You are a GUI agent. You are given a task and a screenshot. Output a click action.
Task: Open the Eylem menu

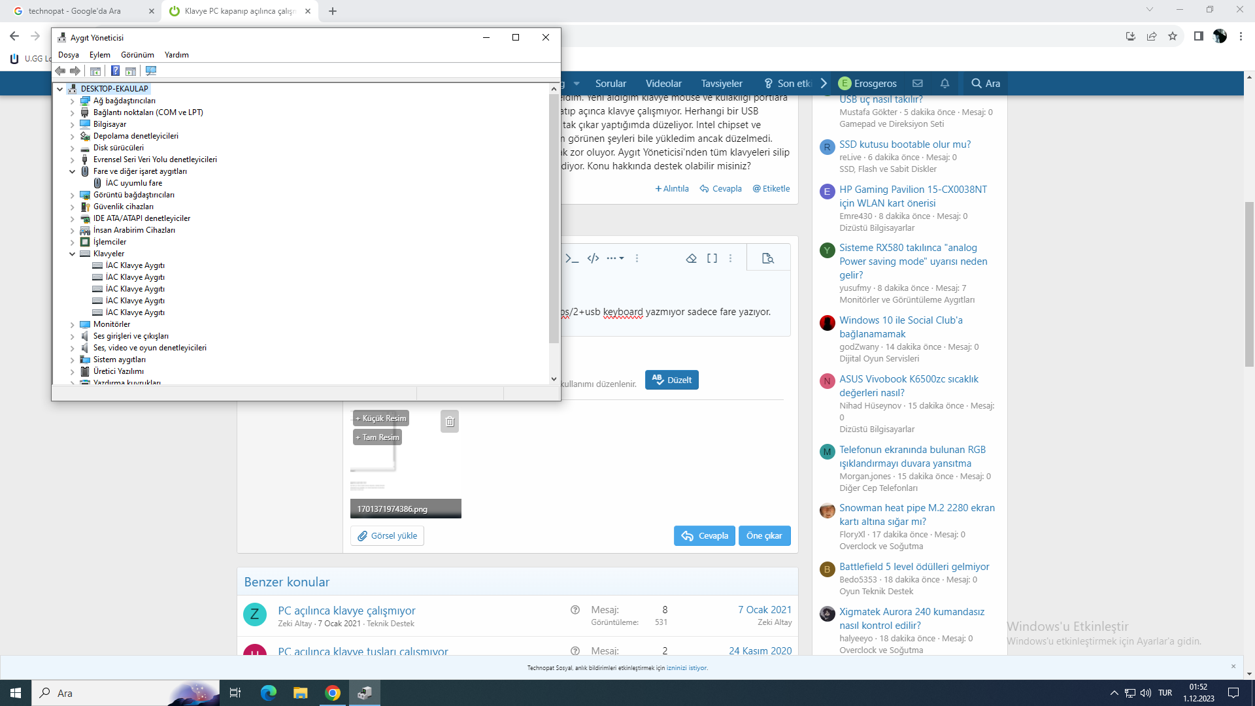click(99, 55)
